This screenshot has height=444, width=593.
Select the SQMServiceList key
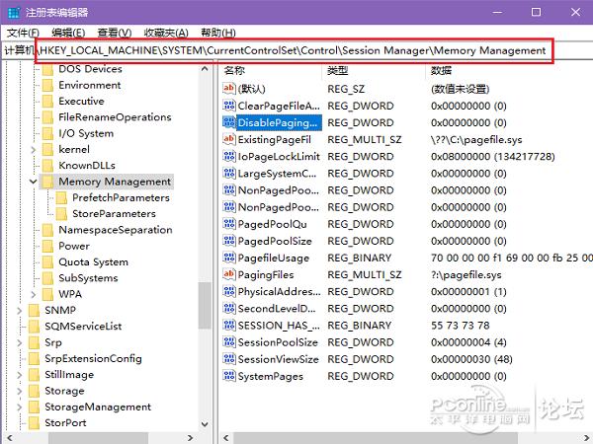point(83,327)
